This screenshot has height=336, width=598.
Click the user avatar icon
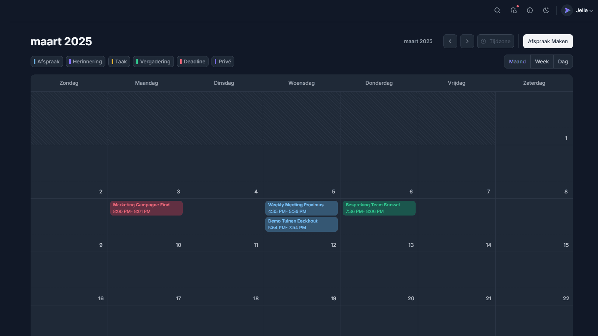tap(567, 10)
